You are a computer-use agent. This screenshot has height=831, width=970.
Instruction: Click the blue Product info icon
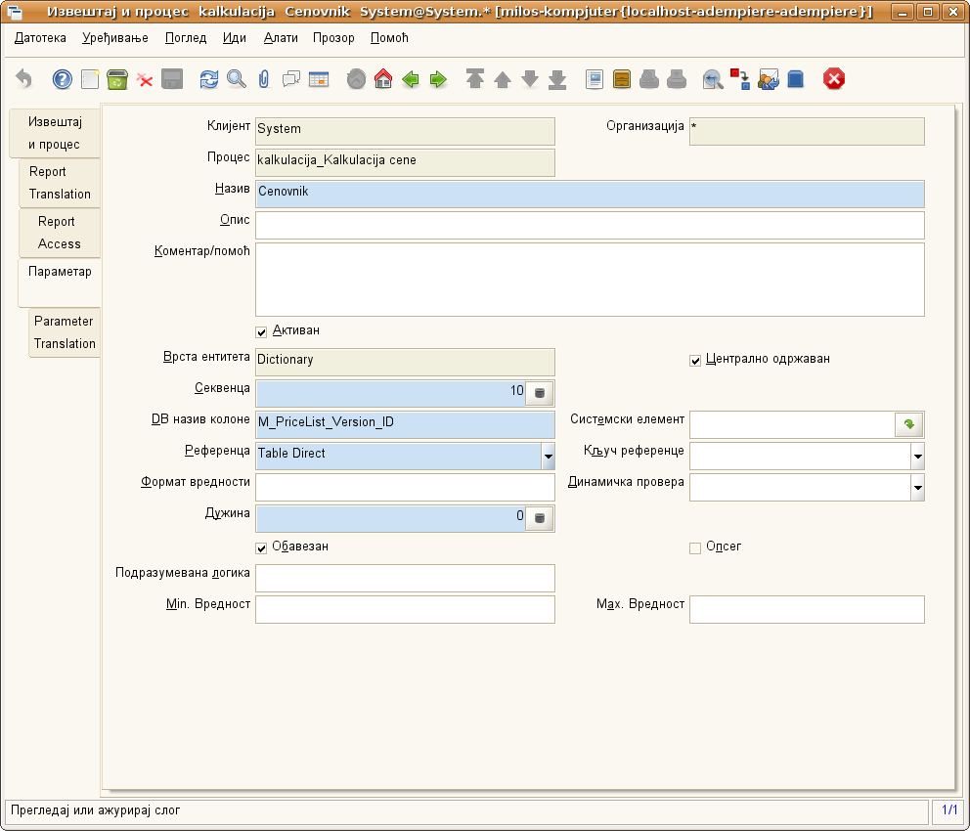coord(796,79)
